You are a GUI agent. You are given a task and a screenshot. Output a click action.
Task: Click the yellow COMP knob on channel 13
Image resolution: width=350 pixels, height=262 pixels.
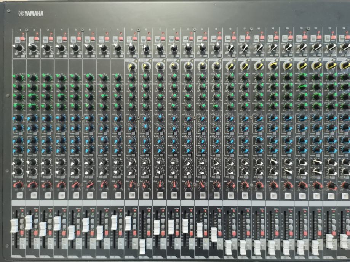(x=189, y=66)
